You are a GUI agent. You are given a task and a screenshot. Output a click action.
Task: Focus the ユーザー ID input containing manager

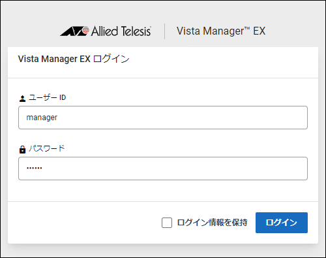pyautogui.click(x=163, y=118)
